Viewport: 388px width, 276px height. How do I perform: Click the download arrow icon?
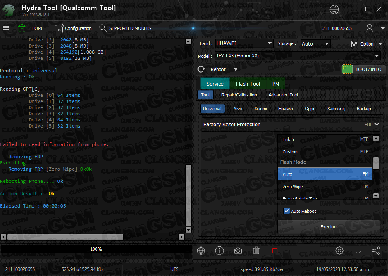coord(358,251)
